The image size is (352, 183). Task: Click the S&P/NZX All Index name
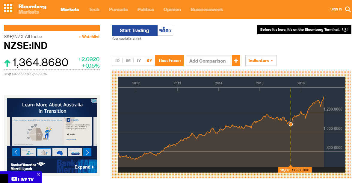[x=23, y=37]
